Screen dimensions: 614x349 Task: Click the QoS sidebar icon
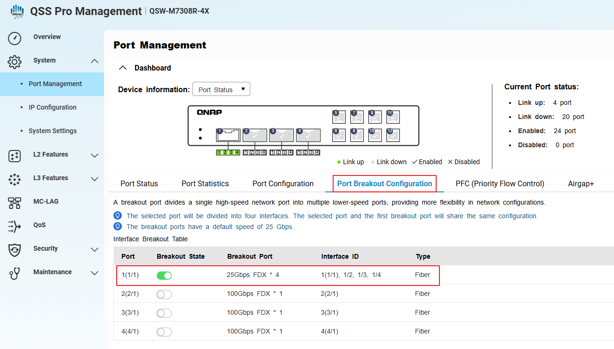[15, 226]
